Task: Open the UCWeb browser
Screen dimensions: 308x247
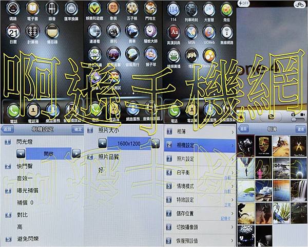Action: click(209, 32)
